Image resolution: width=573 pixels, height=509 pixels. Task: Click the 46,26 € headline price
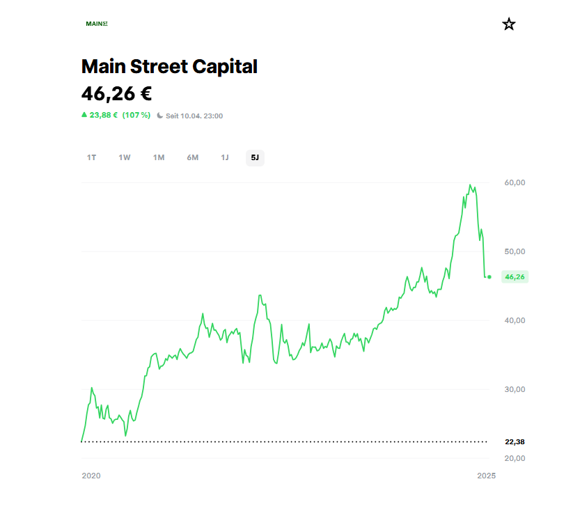coord(116,93)
